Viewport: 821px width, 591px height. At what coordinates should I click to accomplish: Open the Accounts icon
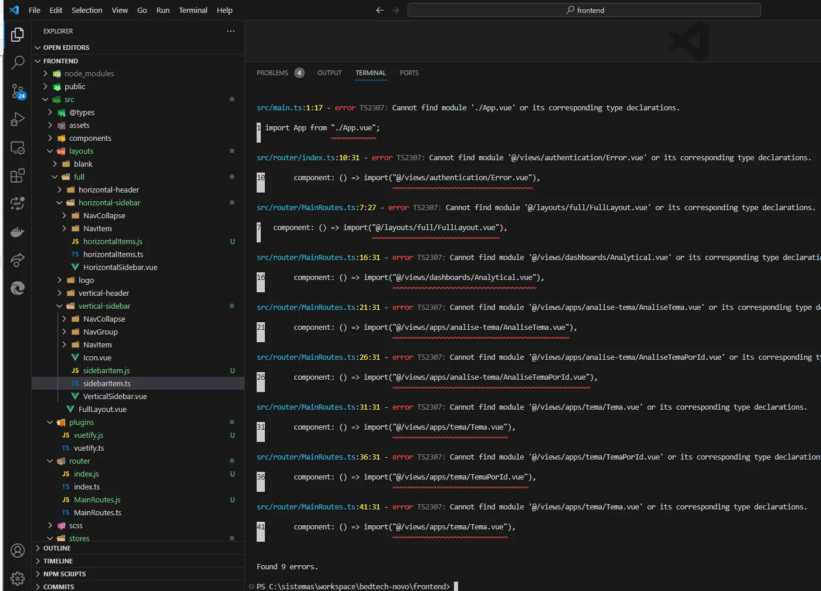[x=18, y=551]
